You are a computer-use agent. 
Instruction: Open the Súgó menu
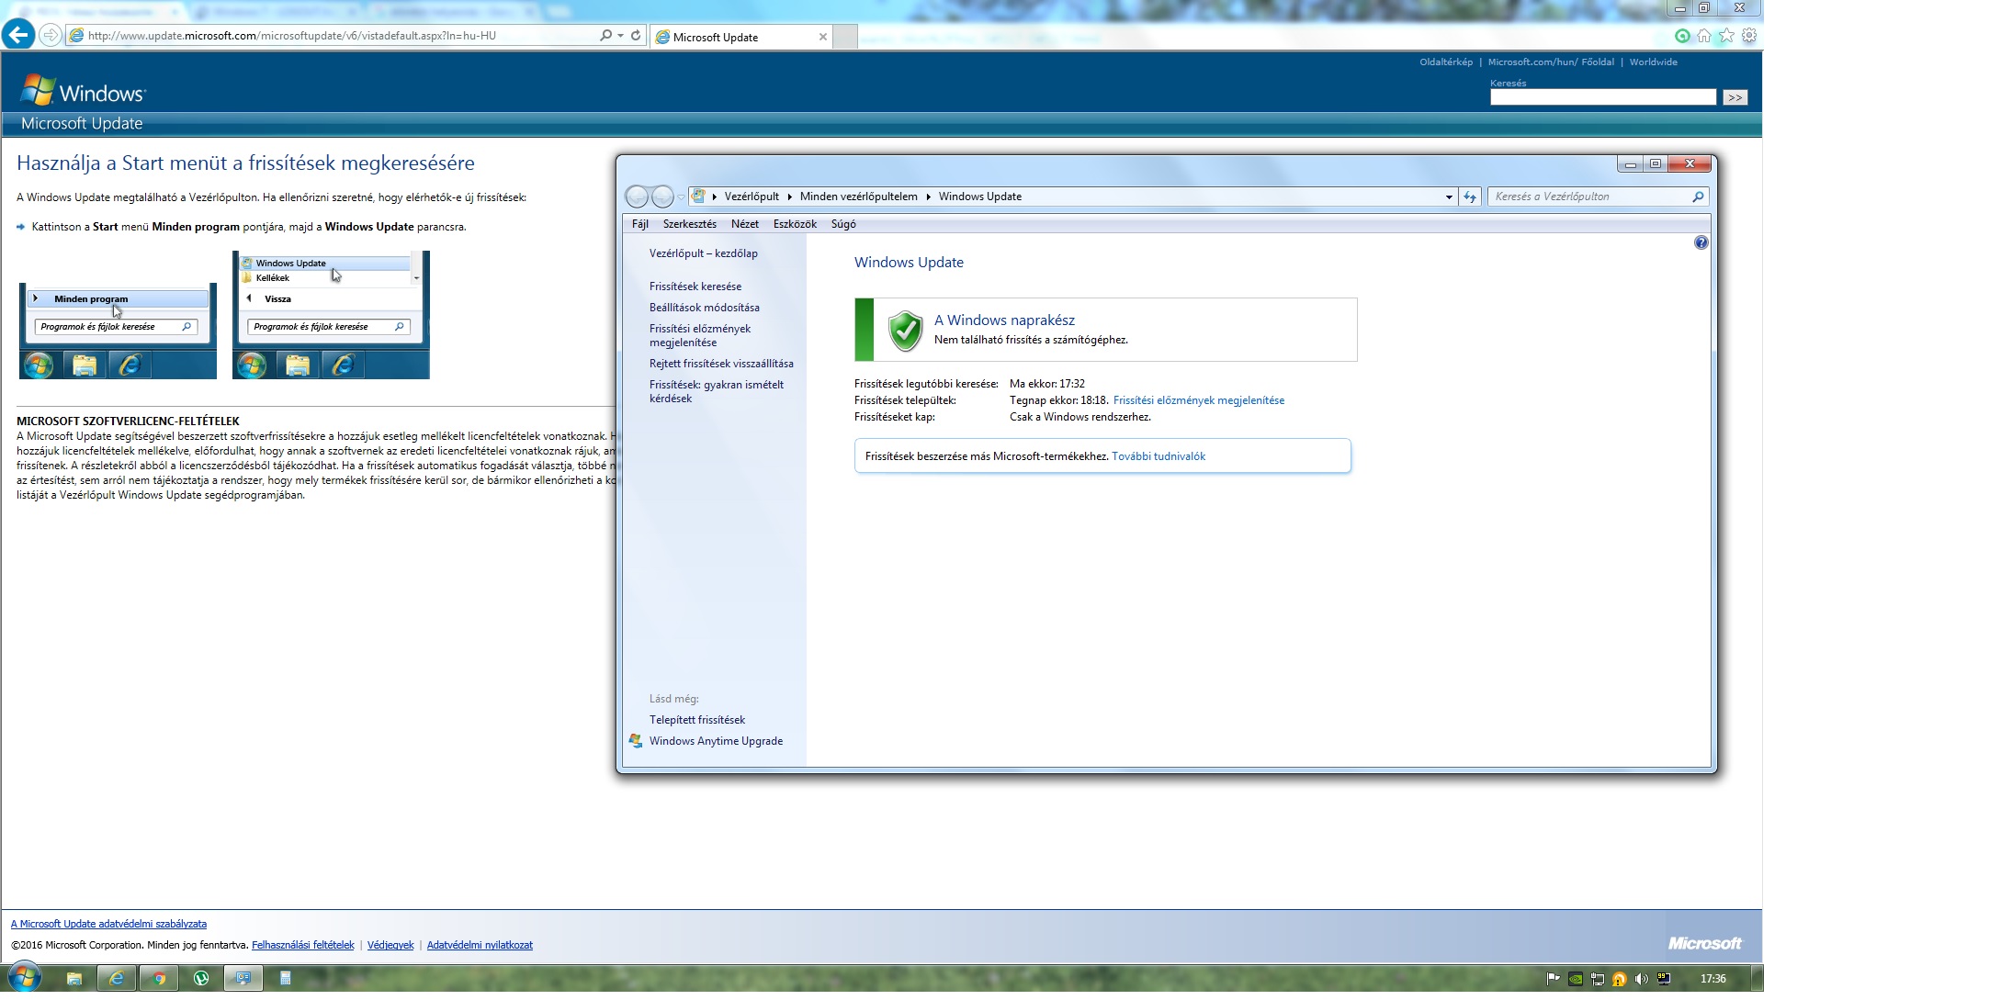(x=843, y=224)
